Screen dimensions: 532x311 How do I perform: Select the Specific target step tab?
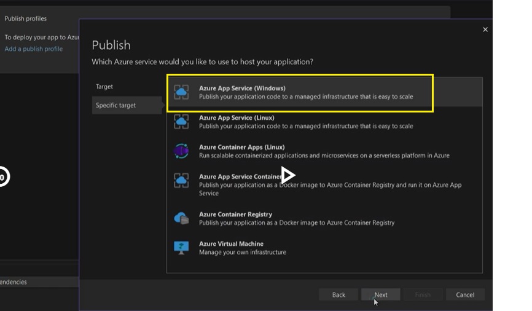coord(127,105)
